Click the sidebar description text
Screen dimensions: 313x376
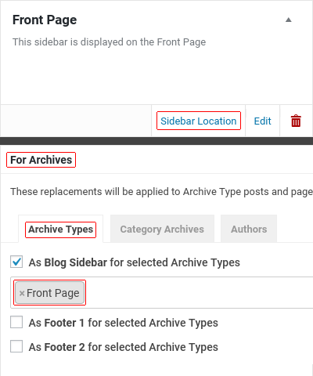[109, 42]
